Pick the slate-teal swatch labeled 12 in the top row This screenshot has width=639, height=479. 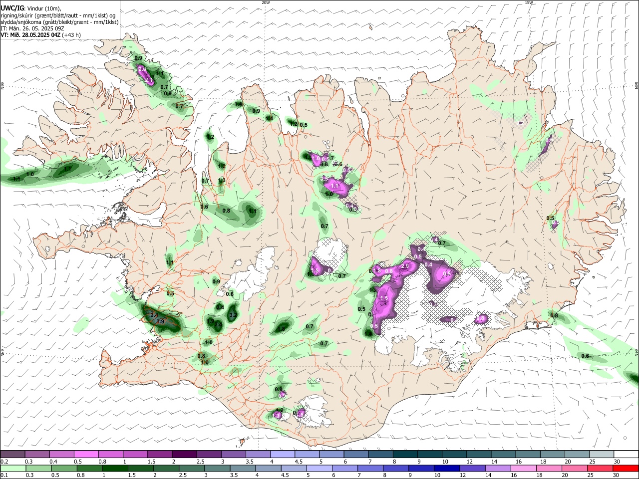tap(478, 454)
